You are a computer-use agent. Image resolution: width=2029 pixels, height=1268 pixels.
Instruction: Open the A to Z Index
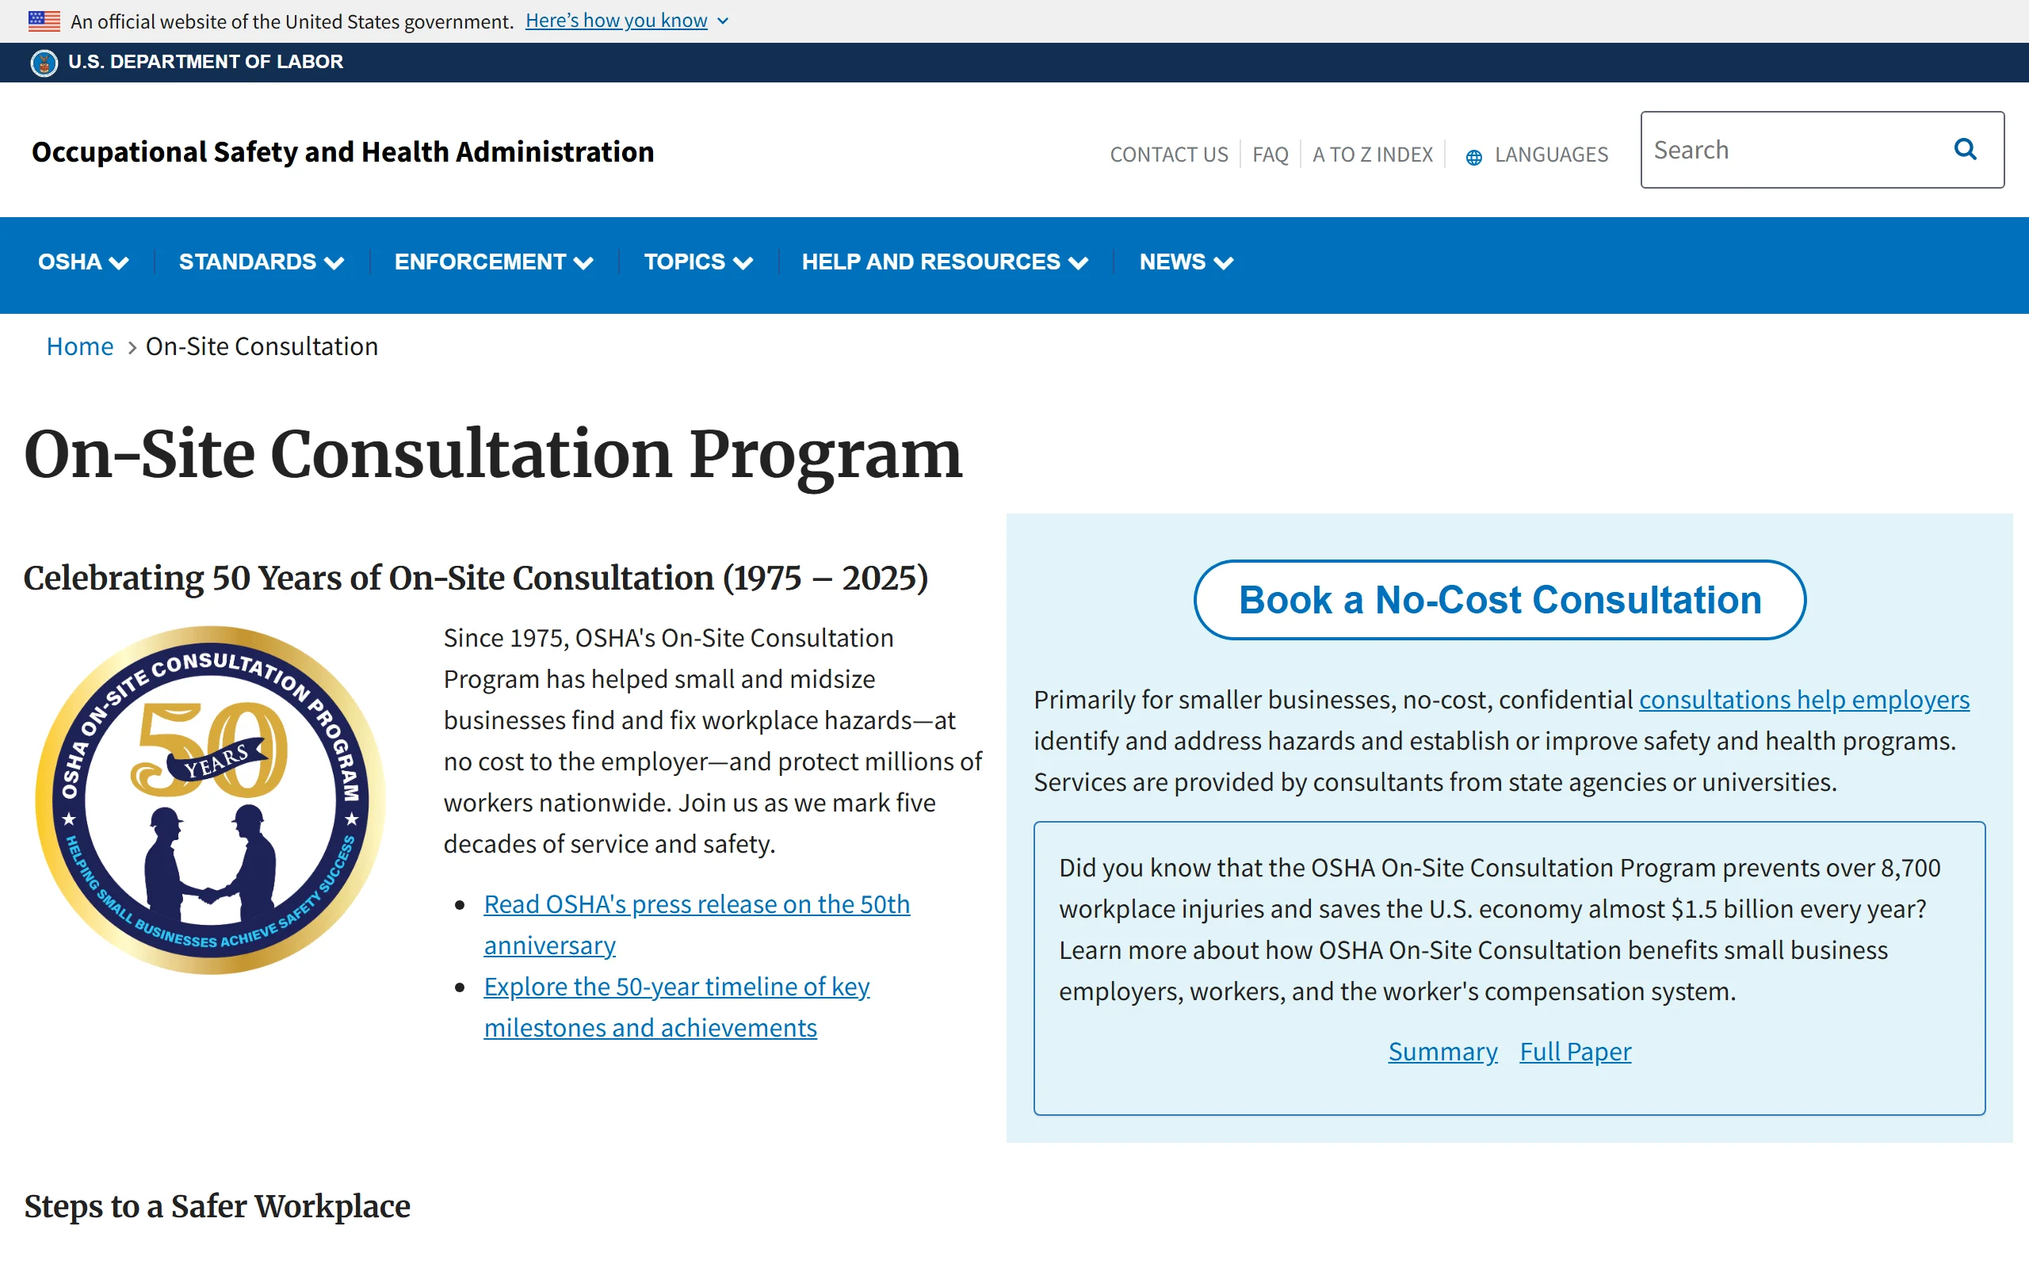(x=1372, y=155)
